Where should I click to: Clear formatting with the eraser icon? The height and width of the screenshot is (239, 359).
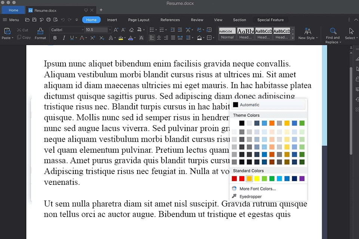(131, 30)
